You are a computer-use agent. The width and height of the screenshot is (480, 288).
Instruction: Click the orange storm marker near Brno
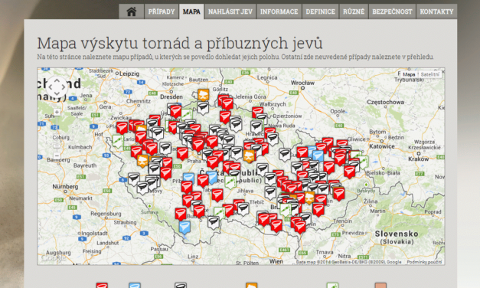309,198
